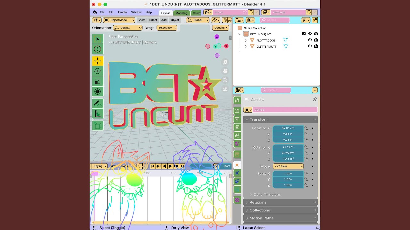Choose the Add Cube tool
The image size is (410, 230).
click(x=98, y=125)
